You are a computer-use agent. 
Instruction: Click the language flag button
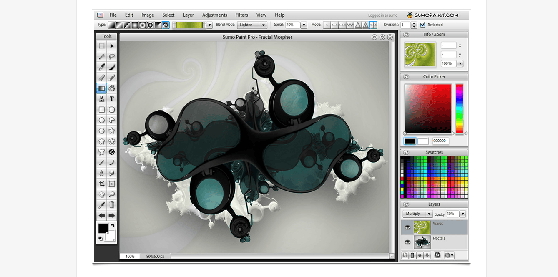coord(100,15)
